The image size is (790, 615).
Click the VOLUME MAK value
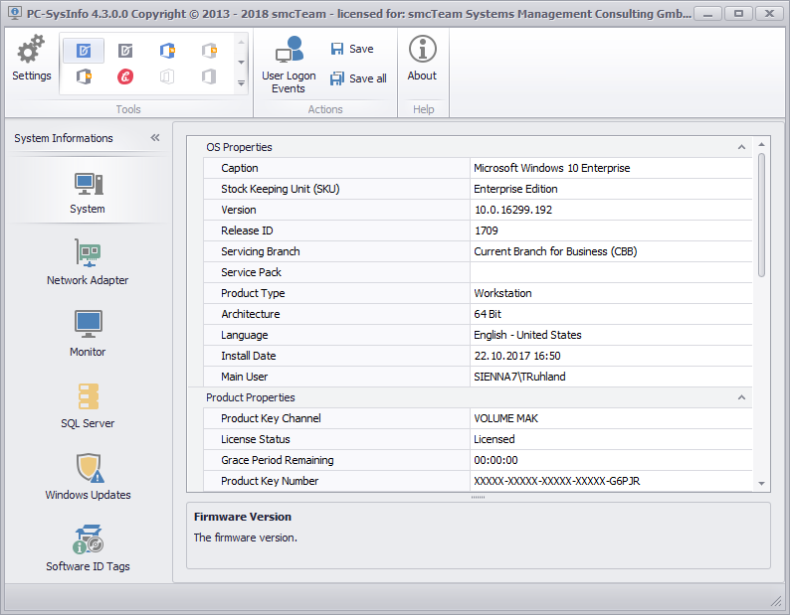pyautogui.click(x=505, y=418)
